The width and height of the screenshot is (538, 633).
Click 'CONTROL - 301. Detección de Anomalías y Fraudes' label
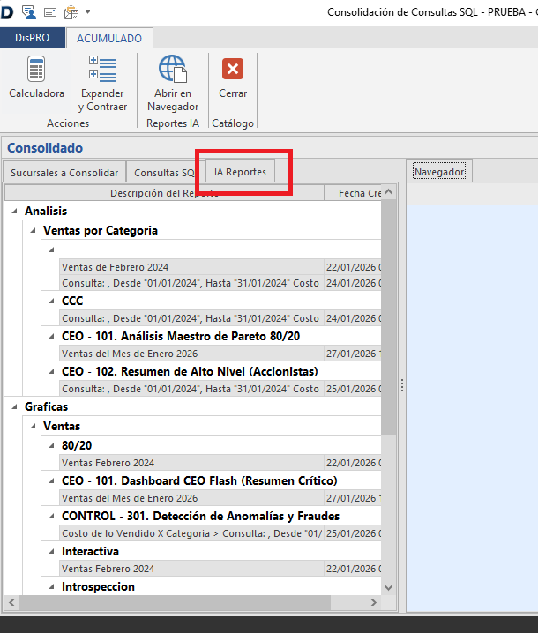coord(201,517)
